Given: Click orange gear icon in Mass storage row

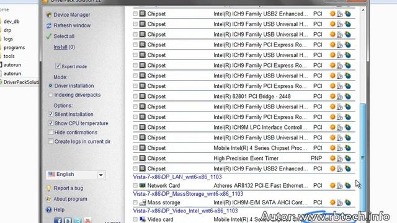Looking at the screenshot, I should [332, 203].
